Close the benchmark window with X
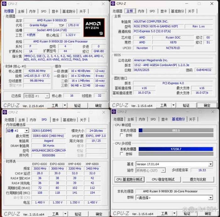The image size is (220, 217). point(212,112)
